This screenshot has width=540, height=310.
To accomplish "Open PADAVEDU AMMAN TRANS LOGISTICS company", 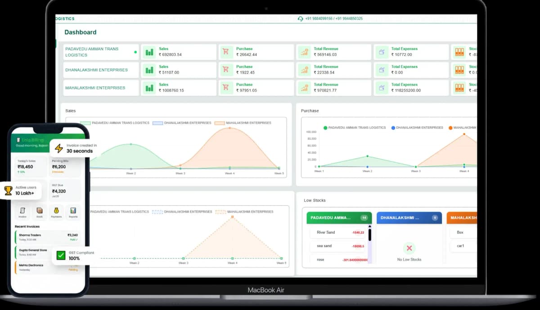I will pos(101,52).
